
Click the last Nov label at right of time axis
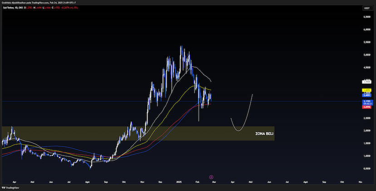[360, 182]
